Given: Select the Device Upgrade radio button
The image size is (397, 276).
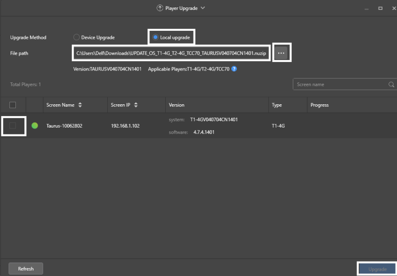Looking at the screenshot, I should click(76, 37).
